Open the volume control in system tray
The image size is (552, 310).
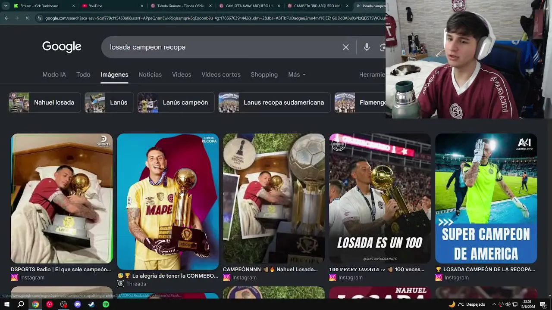click(x=508, y=304)
